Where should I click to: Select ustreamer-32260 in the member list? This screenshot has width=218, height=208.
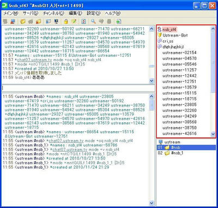tap(179, 110)
